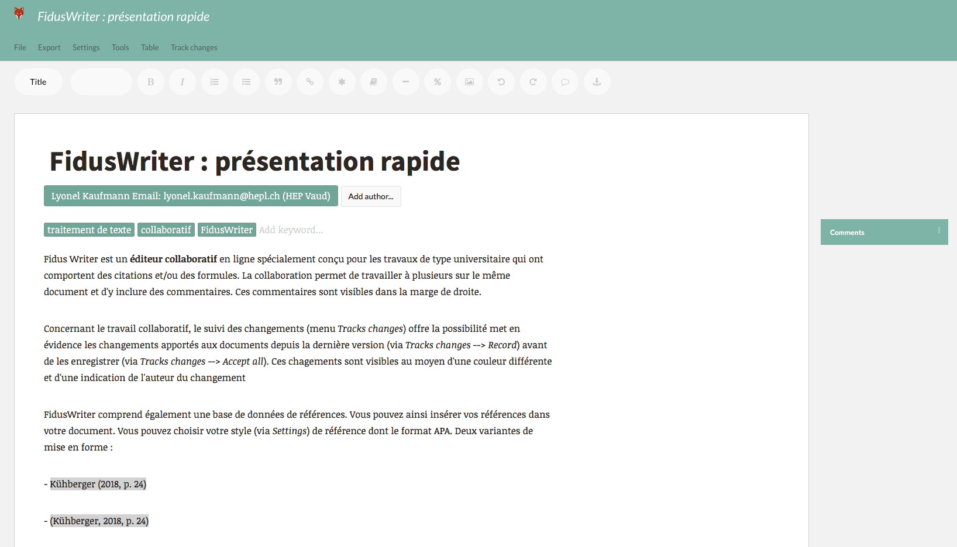This screenshot has height=547, width=957.
Task: Insert a math formula with percent icon
Action: [438, 82]
